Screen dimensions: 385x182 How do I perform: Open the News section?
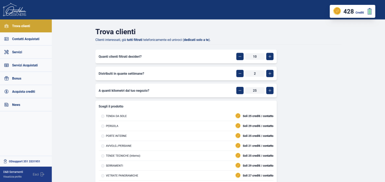click(26, 105)
